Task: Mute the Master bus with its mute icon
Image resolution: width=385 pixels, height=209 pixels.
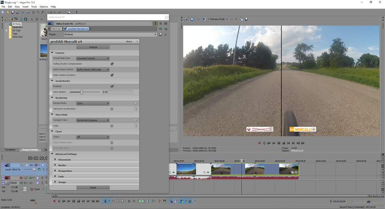Action: (37, 183)
